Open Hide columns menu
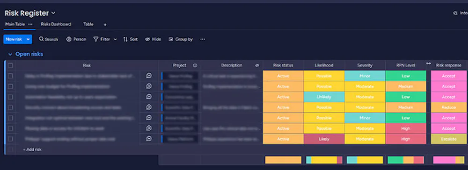 (153, 39)
